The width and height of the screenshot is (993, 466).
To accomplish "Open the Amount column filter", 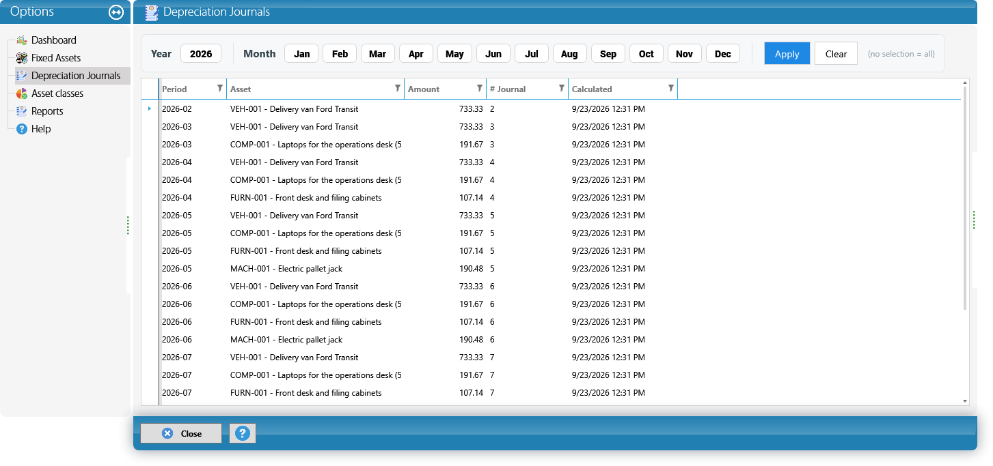I will tap(480, 88).
